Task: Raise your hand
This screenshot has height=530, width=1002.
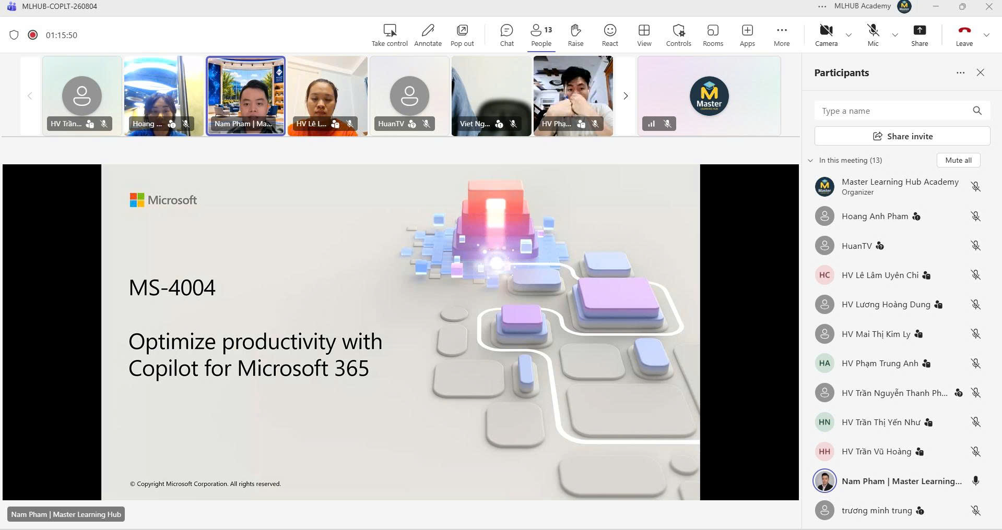Action: pos(575,35)
